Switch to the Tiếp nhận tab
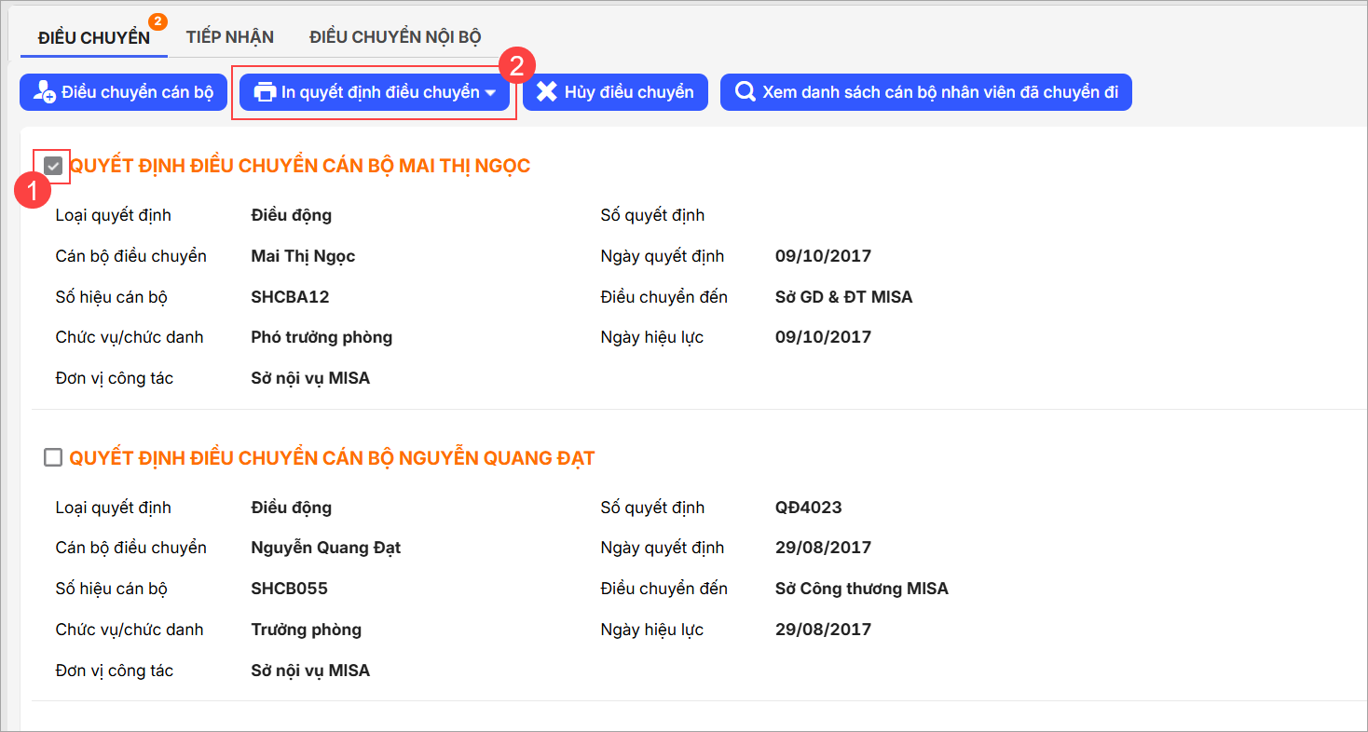 [229, 37]
